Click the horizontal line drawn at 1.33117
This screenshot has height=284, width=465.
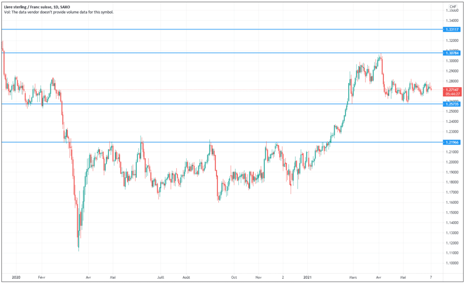[x=222, y=30]
